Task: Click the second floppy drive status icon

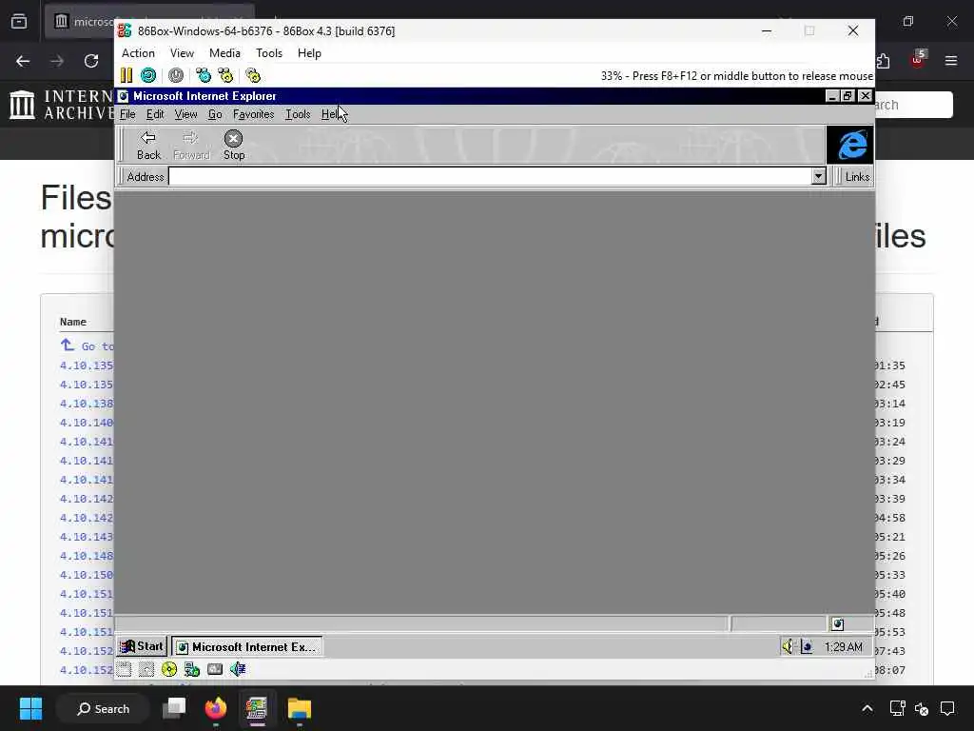Action: pos(146,669)
